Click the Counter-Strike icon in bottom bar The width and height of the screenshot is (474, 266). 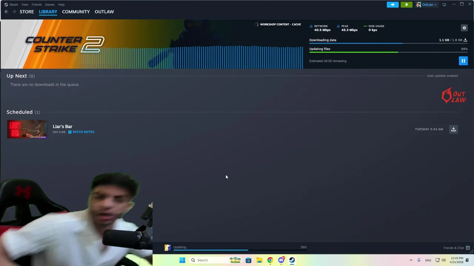click(x=168, y=248)
